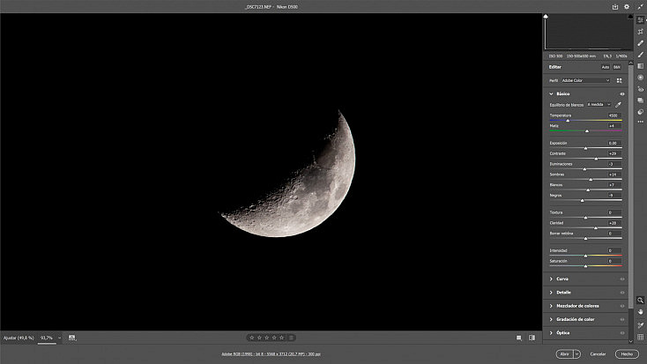Open the Perfil Adobe Color dropdown
The width and height of the screenshot is (647, 364).
pos(585,80)
